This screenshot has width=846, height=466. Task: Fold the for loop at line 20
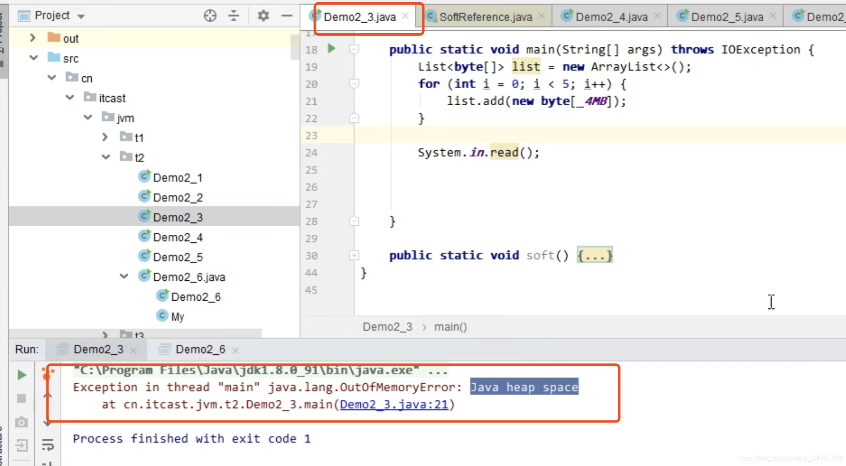tap(354, 83)
